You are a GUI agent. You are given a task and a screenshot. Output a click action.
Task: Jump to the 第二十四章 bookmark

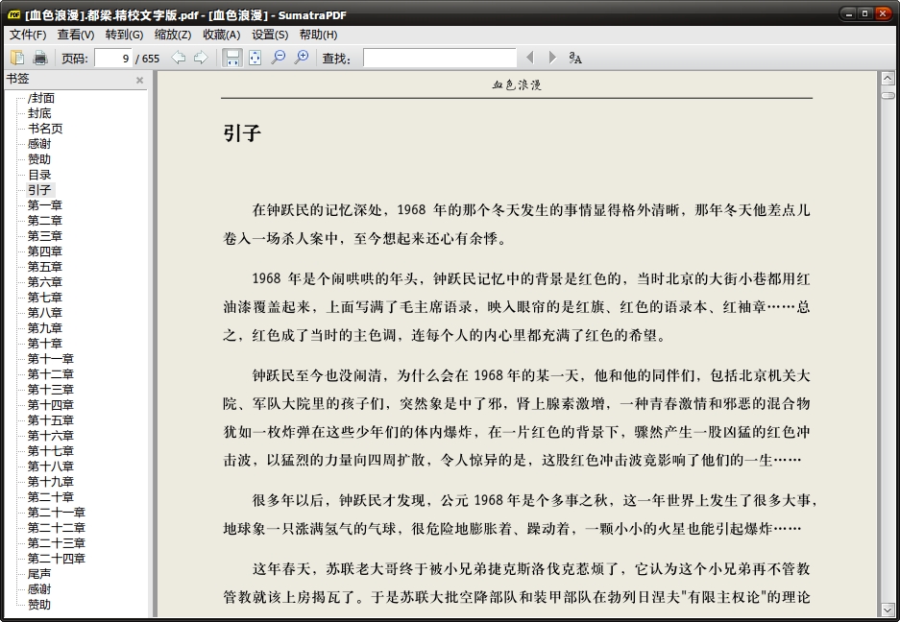point(57,559)
